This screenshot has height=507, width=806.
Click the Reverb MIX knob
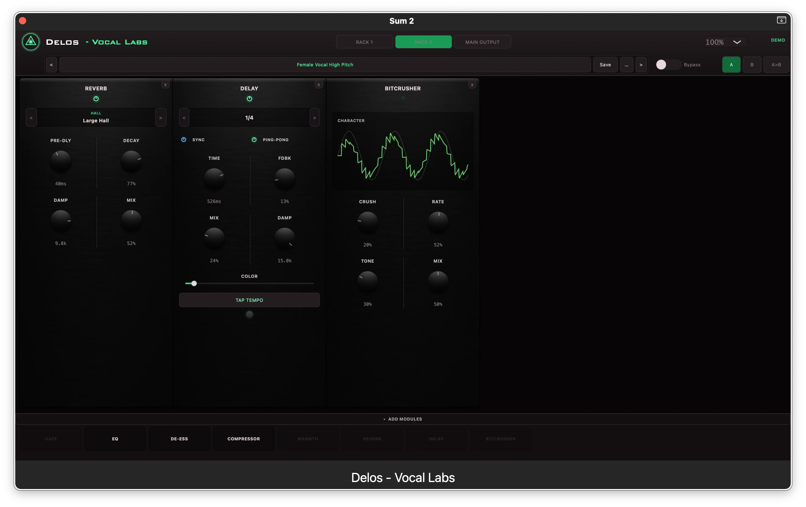[131, 221]
